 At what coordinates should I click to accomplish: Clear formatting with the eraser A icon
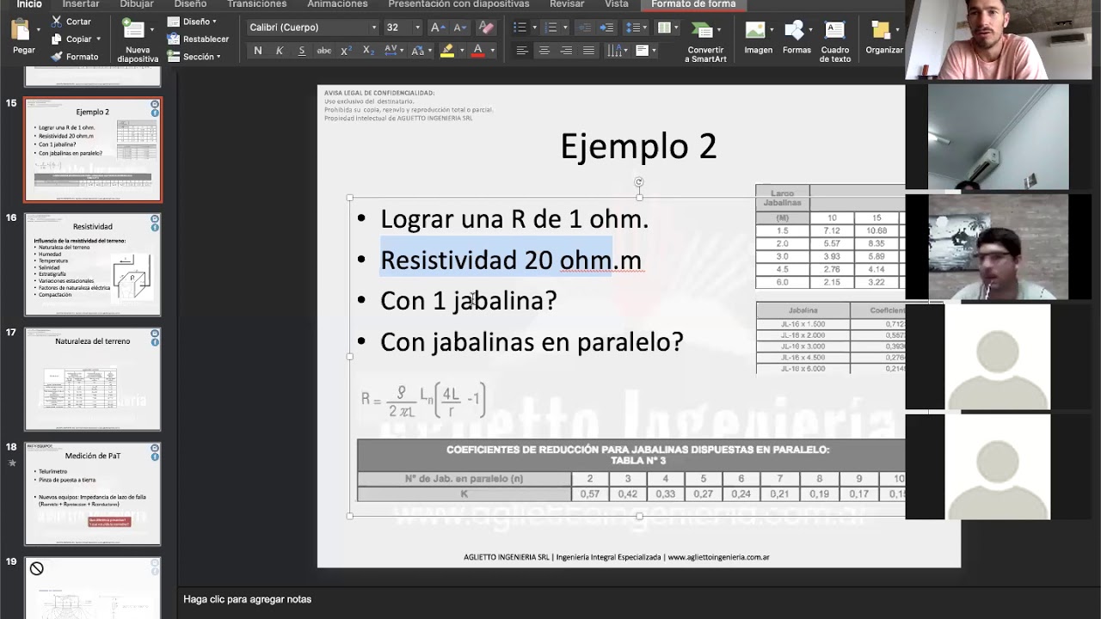pos(486,28)
